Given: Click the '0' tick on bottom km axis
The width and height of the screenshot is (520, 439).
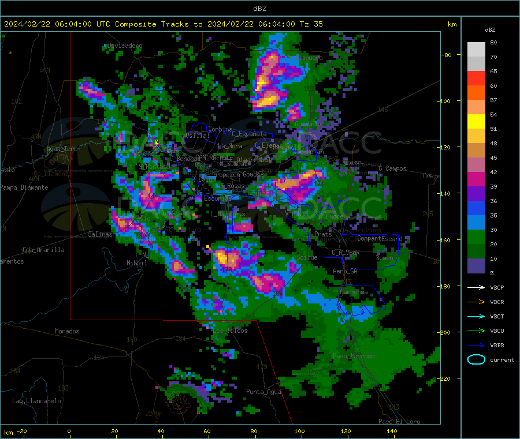Looking at the screenshot, I should pyautogui.click(x=69, y=431).
